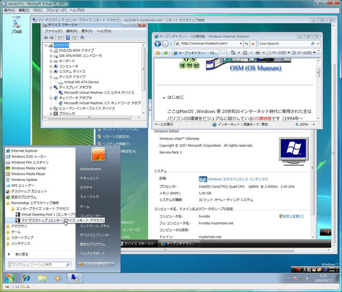Open the ページ(P) menu in IE

click(x=278, y=53)
